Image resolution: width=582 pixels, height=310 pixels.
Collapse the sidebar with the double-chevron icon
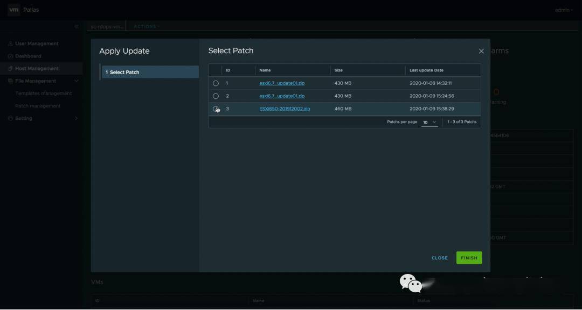click(77, 26)
